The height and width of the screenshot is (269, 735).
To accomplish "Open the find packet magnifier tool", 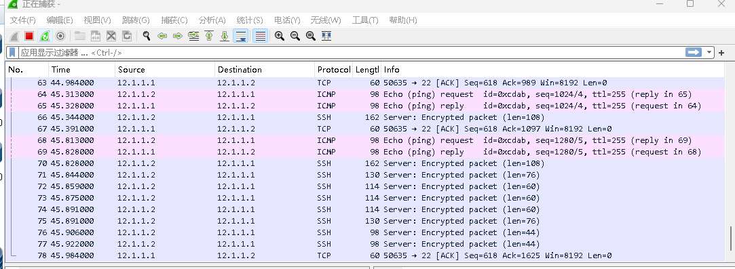I will (147, 36).
